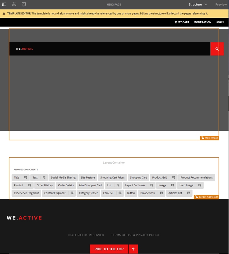Select the Site Feature component
The image size is (229, 254).
tap(88, 177)
